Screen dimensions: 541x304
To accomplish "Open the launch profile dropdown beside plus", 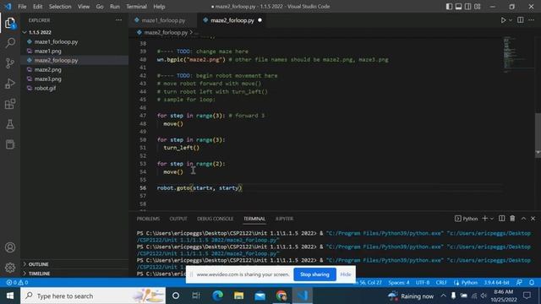I will pyautogui.click(x=492, y=219).
